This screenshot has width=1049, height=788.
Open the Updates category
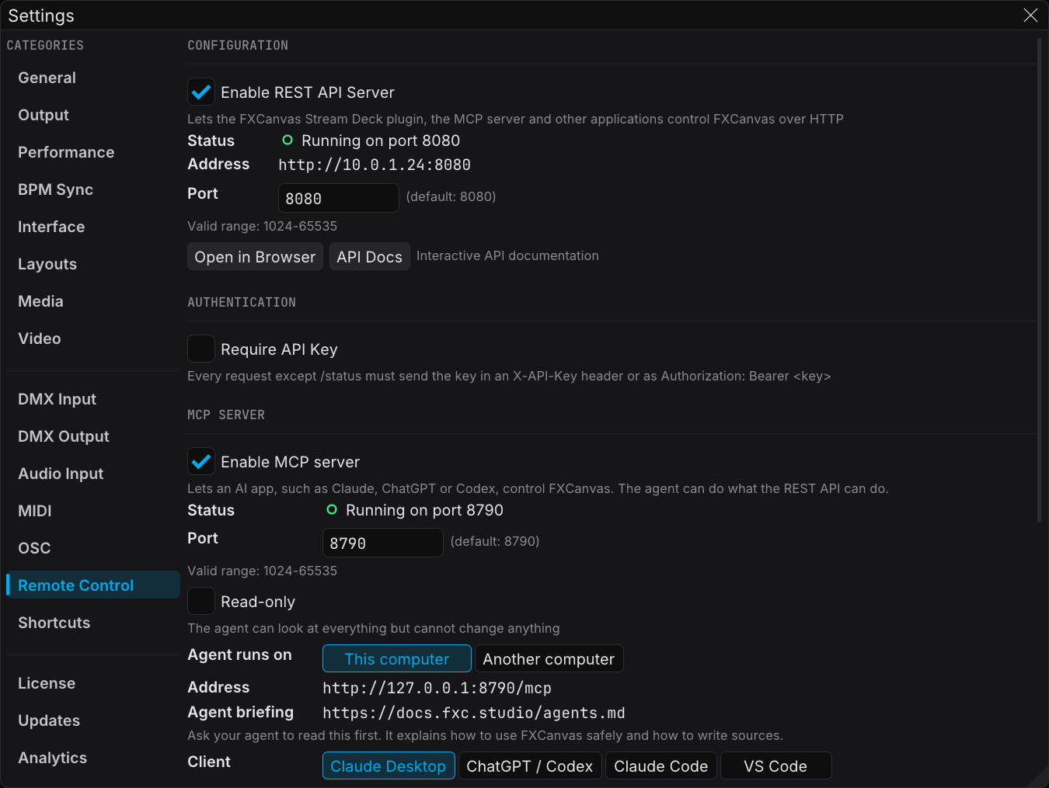93,720
